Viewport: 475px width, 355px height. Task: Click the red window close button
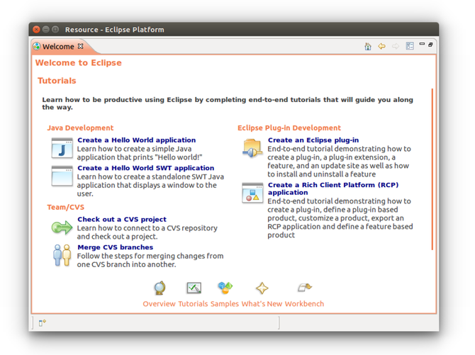[36, 29]
